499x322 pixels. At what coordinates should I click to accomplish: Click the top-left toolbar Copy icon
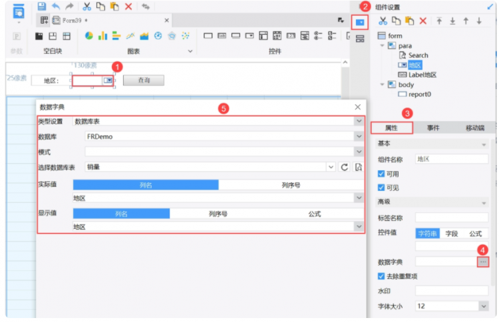100,6
